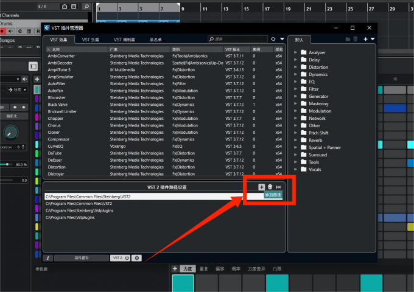The image size is (414, 292).
Task: Click the round rotation knob in left panel
Action: [x=10, y=132]
